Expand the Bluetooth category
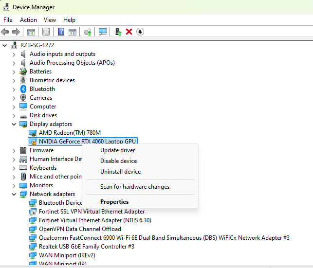The width and height of the screenshot is (313, 268). [14, 89]
